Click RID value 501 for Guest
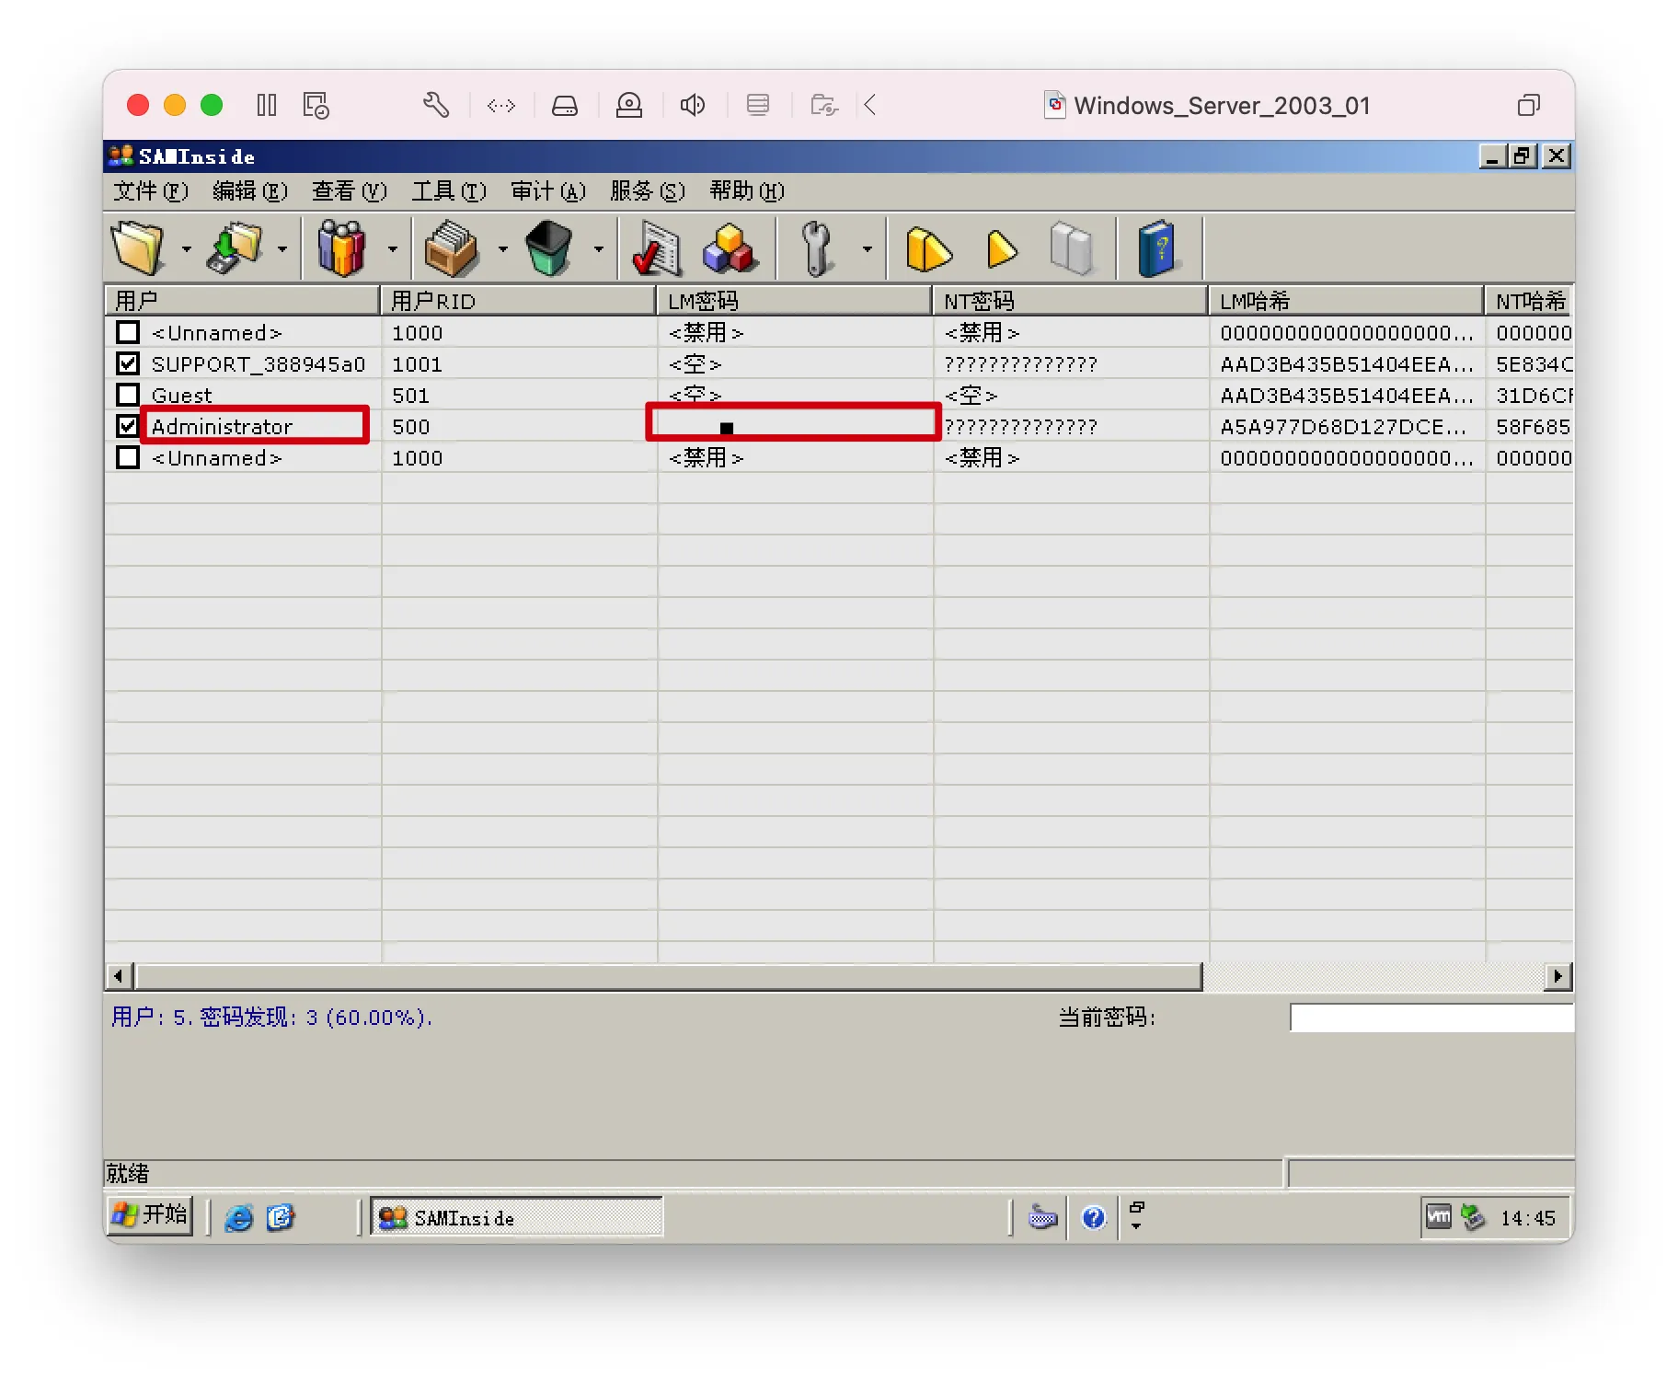Viewport: 1678px width, 1380px height. pos(411,396)
